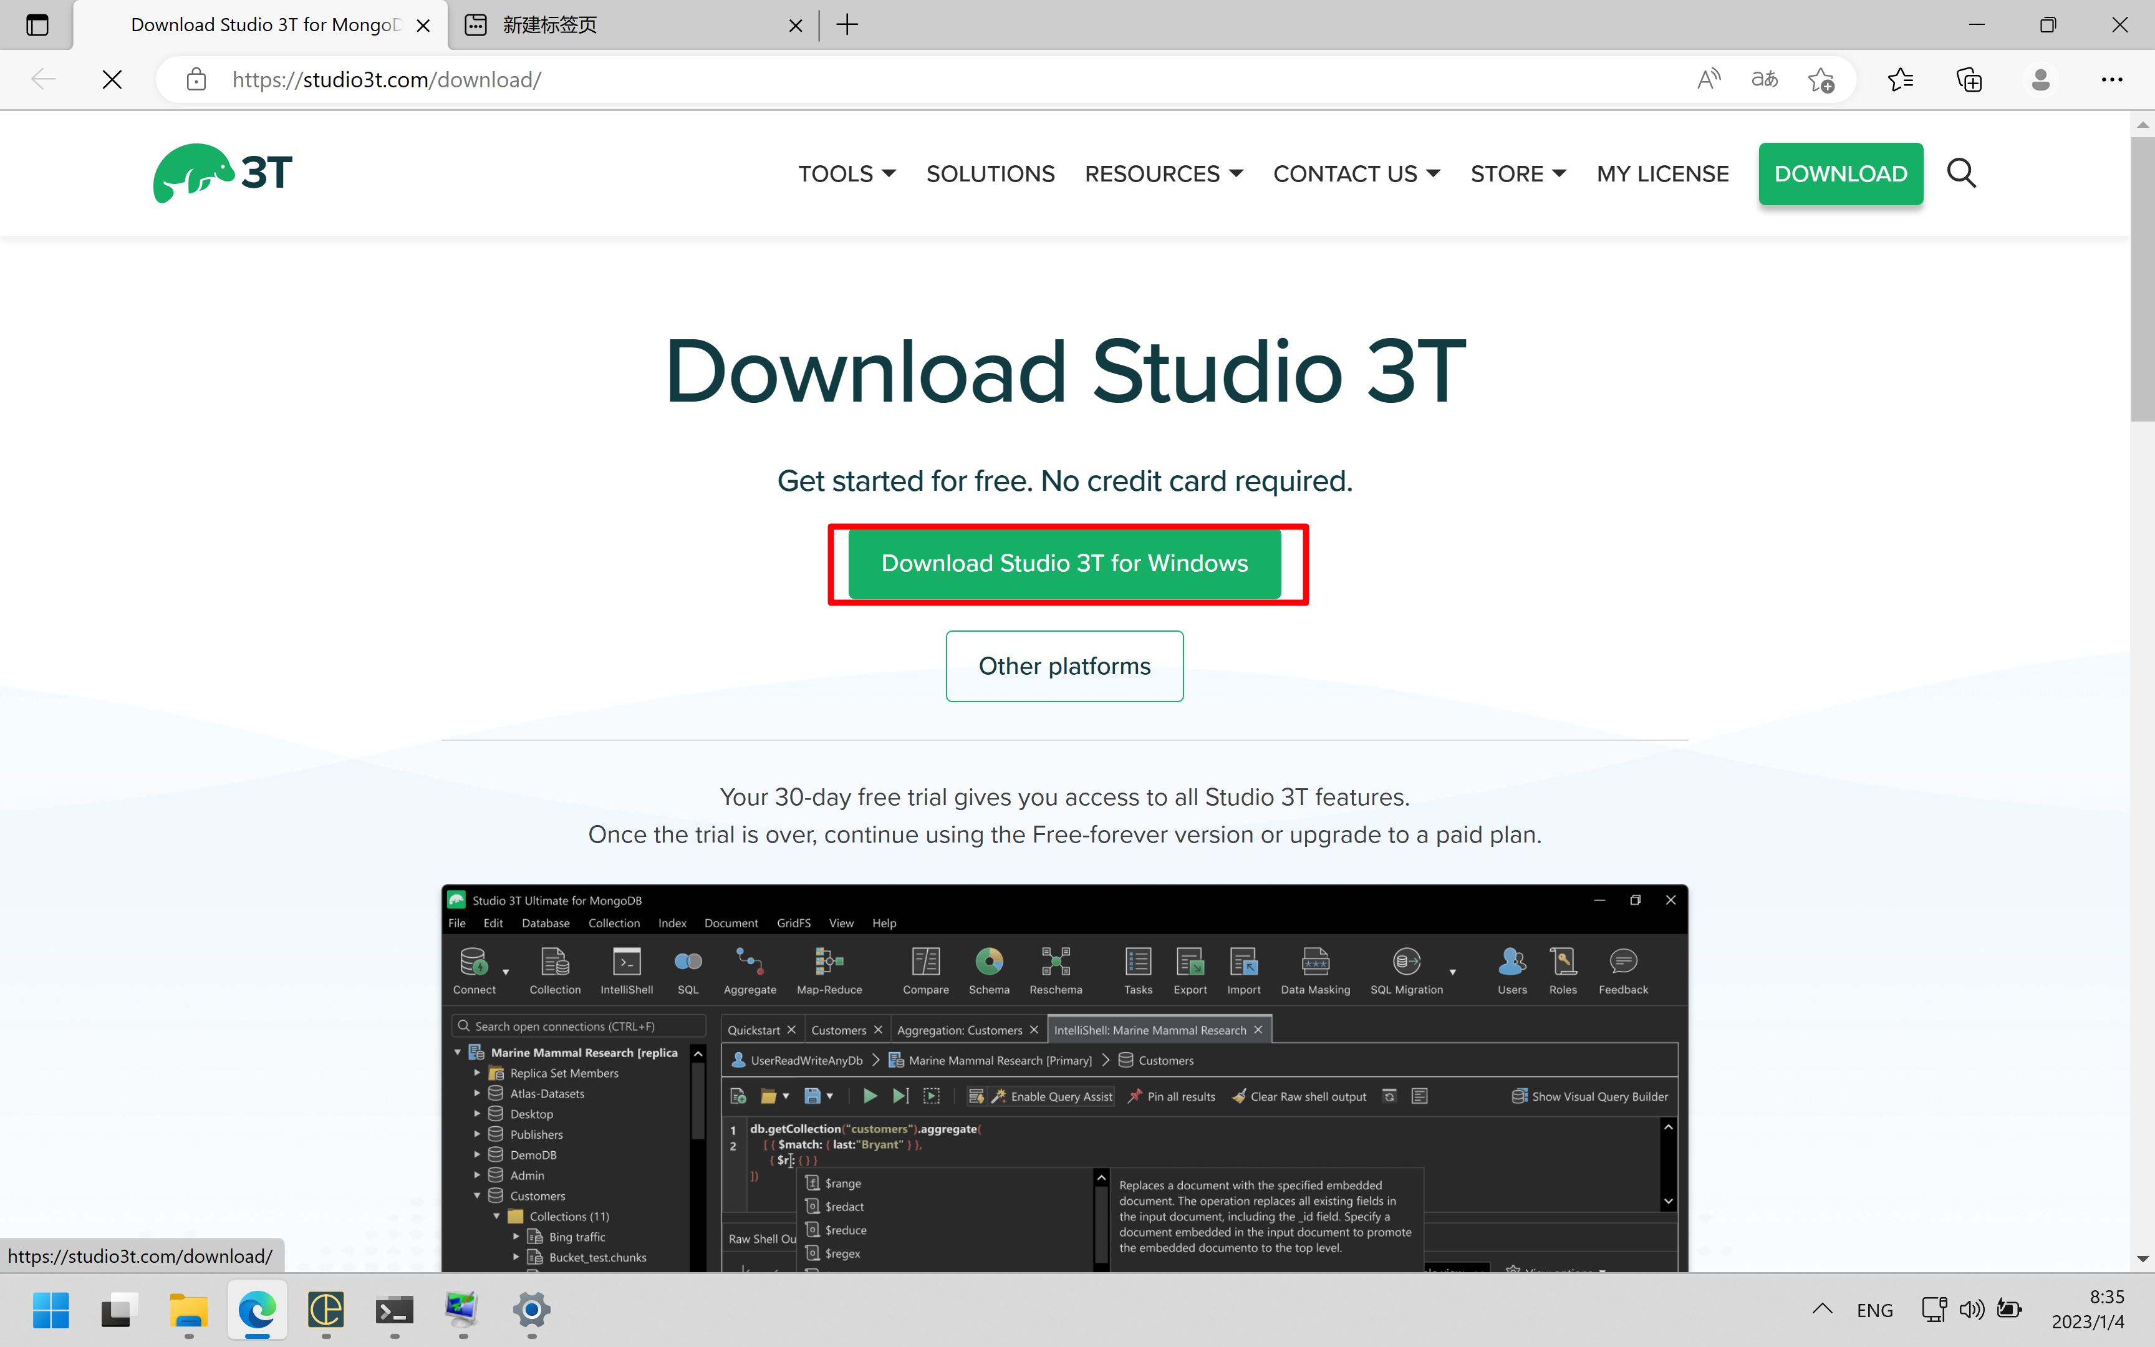Screen dimensions: 2155x1347
Task: Show hidden tray icons chevron
Action: coord(1822,1310)
